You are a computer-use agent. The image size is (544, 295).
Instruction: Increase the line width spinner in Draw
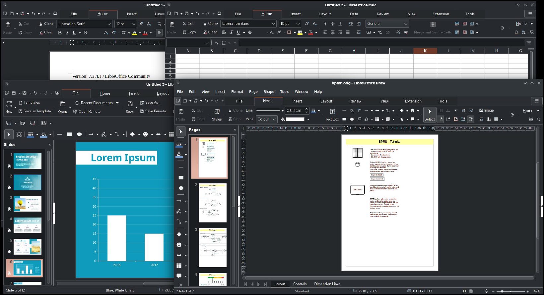[x=306, y=109]
